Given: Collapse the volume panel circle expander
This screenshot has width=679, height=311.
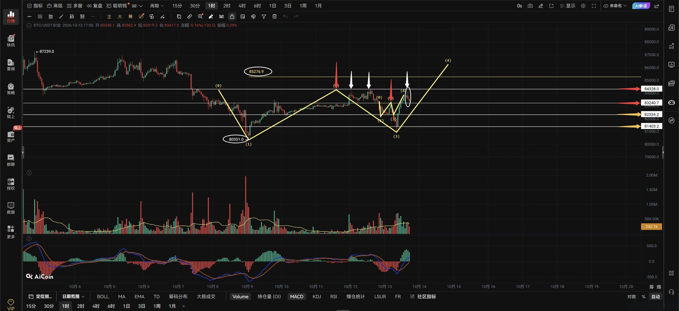Looking at the screenshot, I should 29,173.
